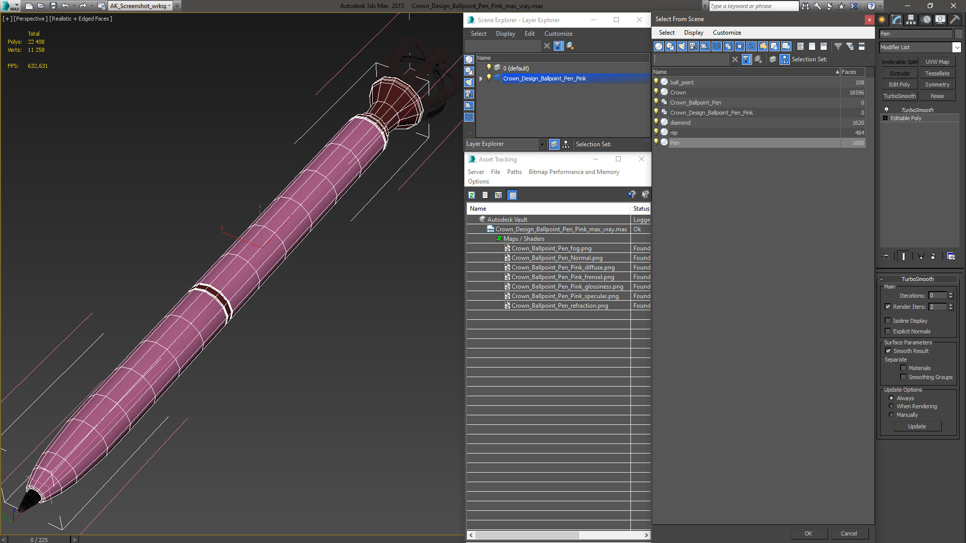The height and width of the screenshot is (543, 966).
Task: Toggle visibility bulb of Crown_Design_Ballpoint_Pen_Pink layer
Action: (x=489, y=78)
